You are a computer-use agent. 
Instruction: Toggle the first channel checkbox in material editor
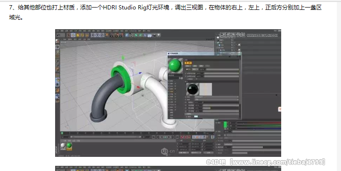[x=175, y=81]
